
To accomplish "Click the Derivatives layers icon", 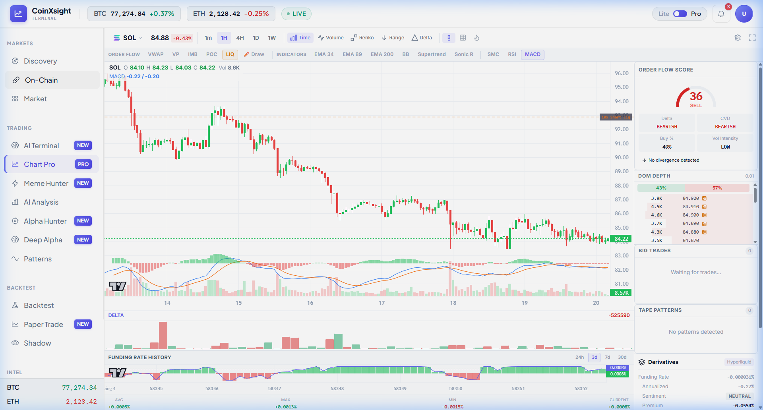I will click(x=641, y=362).
